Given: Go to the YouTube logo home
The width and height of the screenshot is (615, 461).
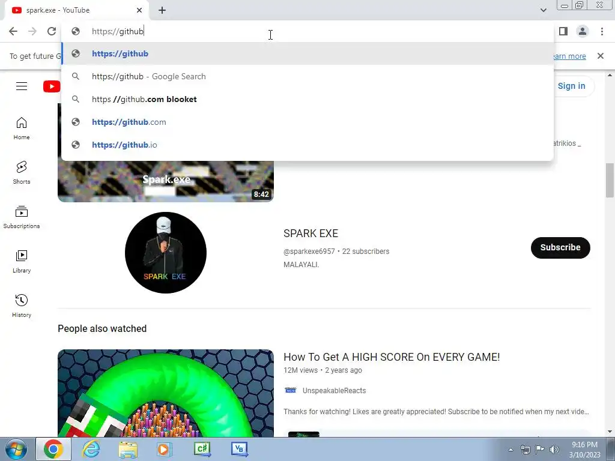Looking at the screenshot, I should [52, 86].
